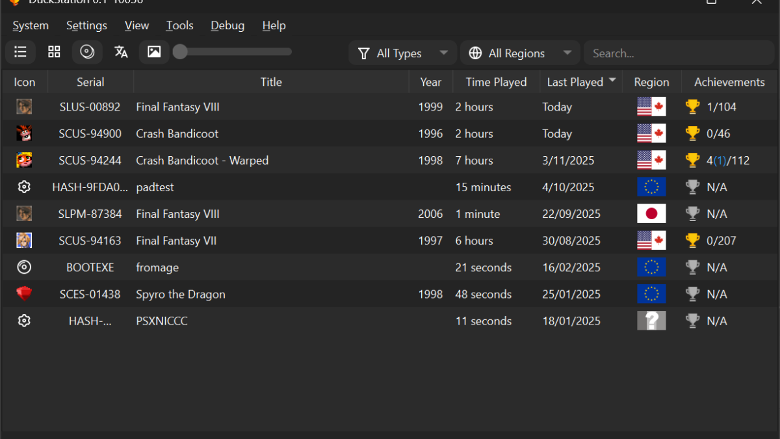The width and height of the screenshot is (780, 439).
Task: Sort by the Region column header
Action: coord(651,82)
